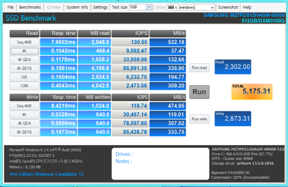Viewport: 288px width, 187px height.
Task: Click the large Run button
Action: pyautogui.click(x=199, y=92)
